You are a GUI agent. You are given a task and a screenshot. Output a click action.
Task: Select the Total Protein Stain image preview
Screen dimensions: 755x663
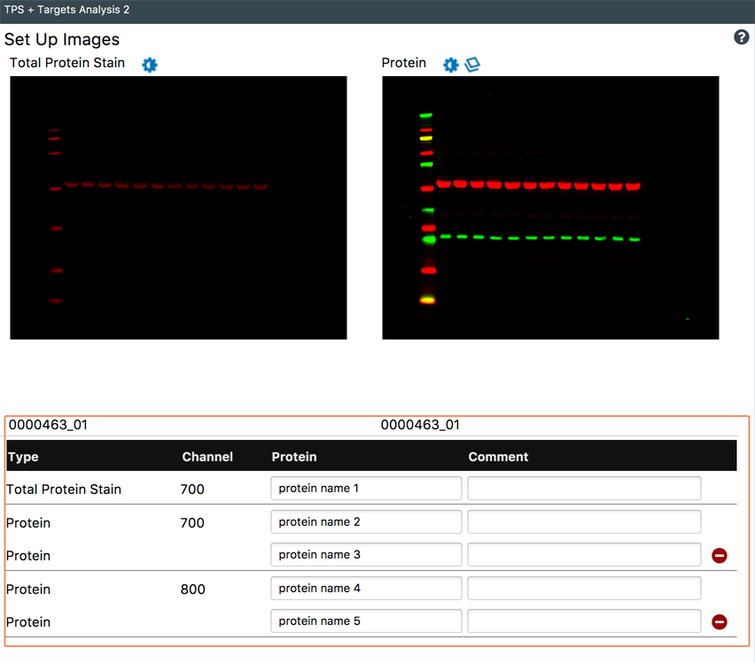coord(178,208)
